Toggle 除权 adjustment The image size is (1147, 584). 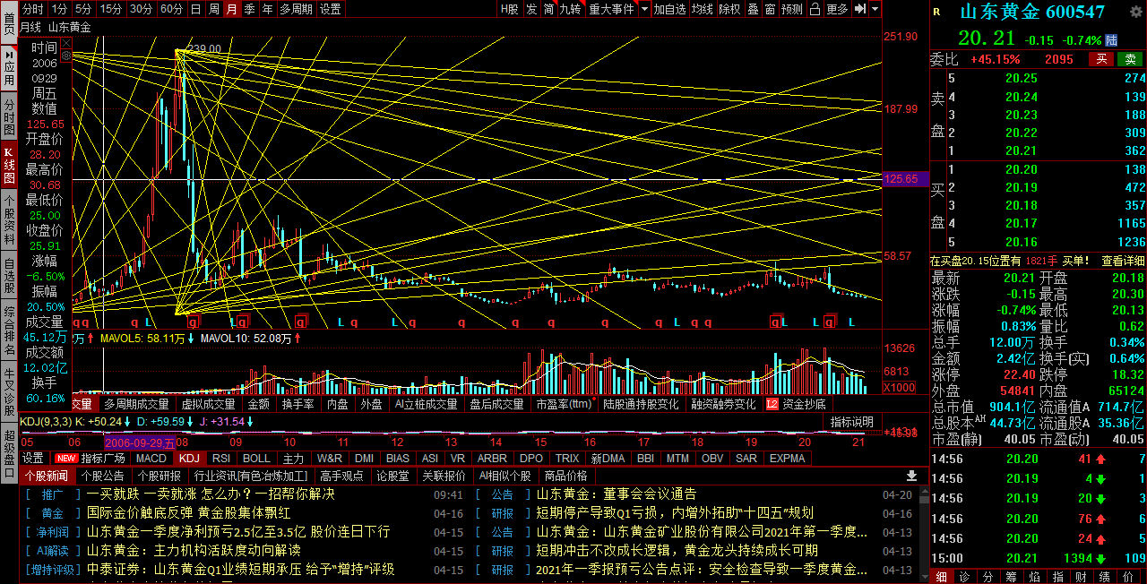coord(729,9)
